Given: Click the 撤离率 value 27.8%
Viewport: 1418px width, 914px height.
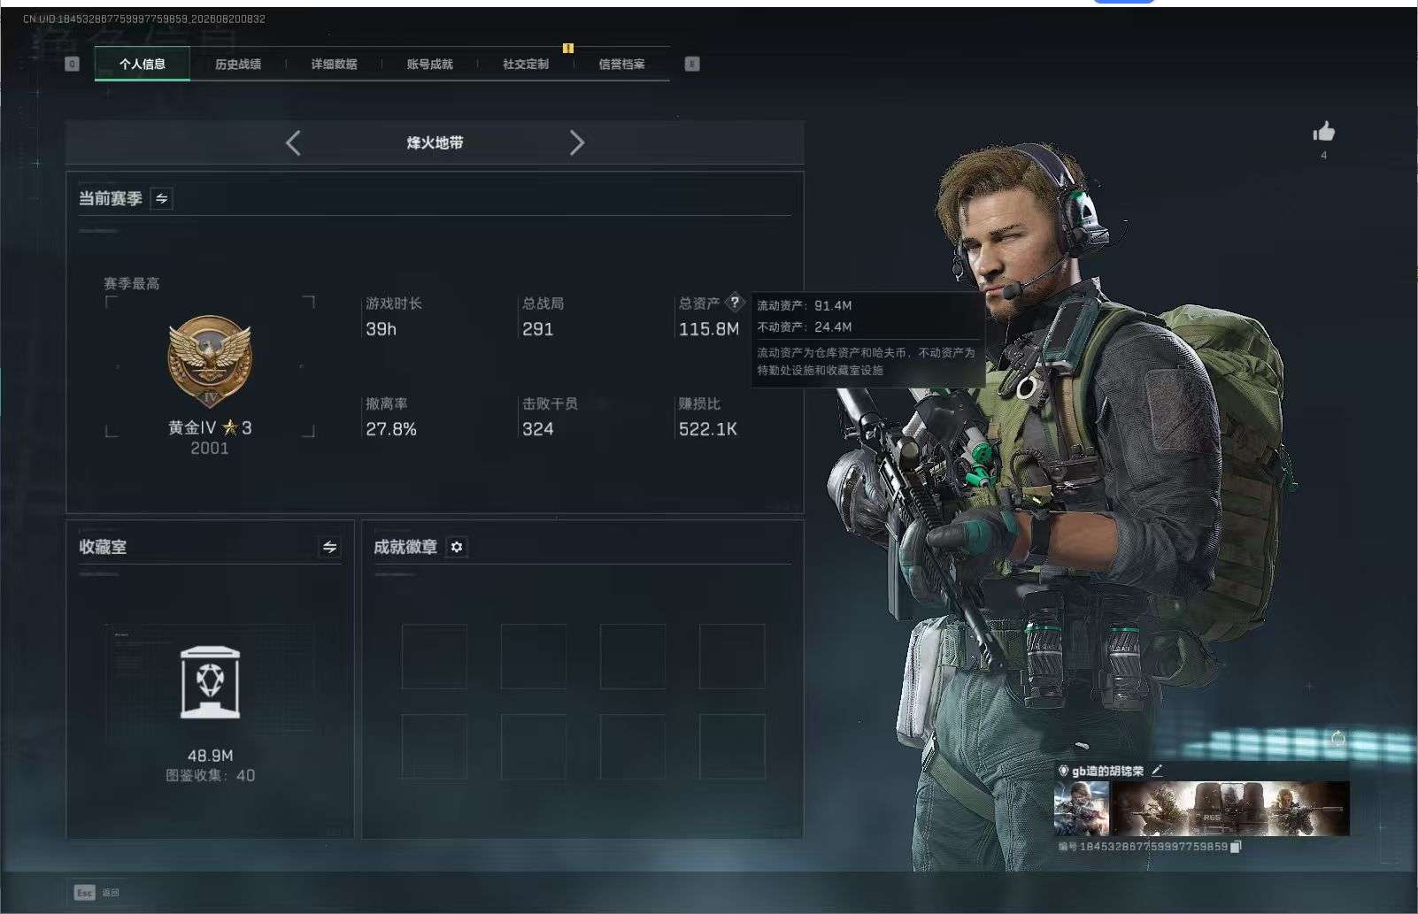Looking at the screenshot, I should (x=391, y=429).
